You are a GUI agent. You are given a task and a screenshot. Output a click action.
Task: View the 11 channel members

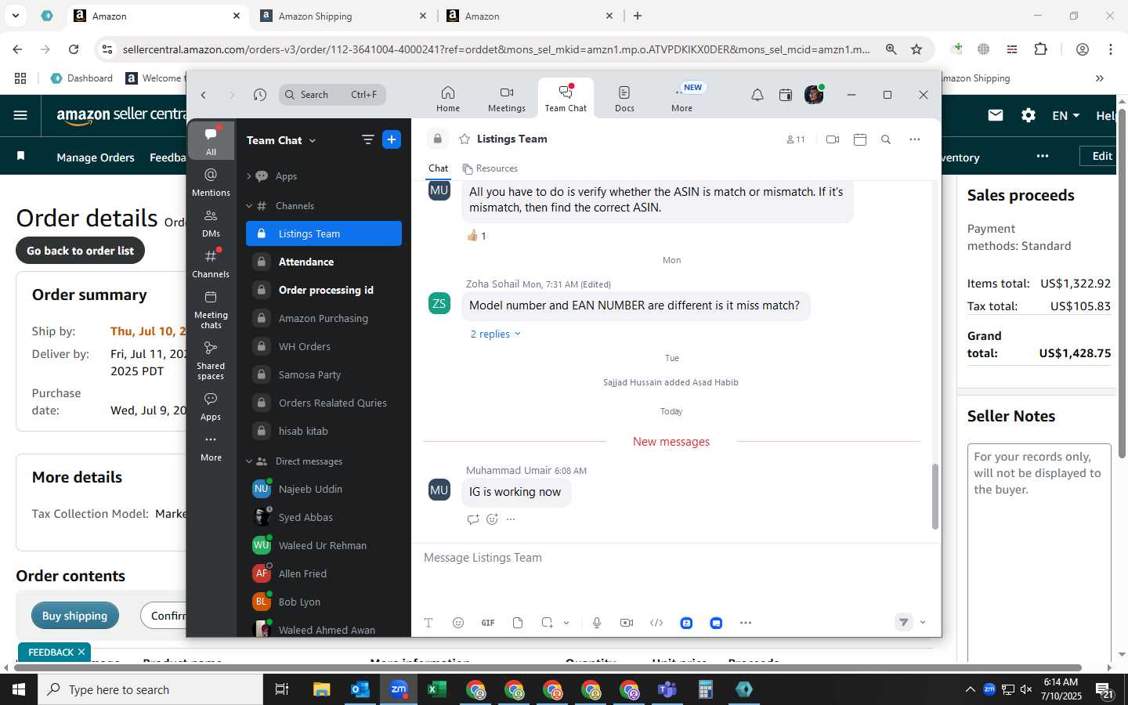[795, 139]
